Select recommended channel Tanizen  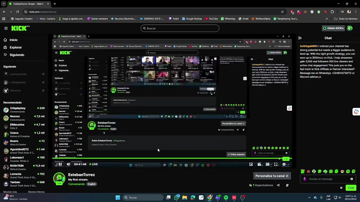[x=24, y=184]
